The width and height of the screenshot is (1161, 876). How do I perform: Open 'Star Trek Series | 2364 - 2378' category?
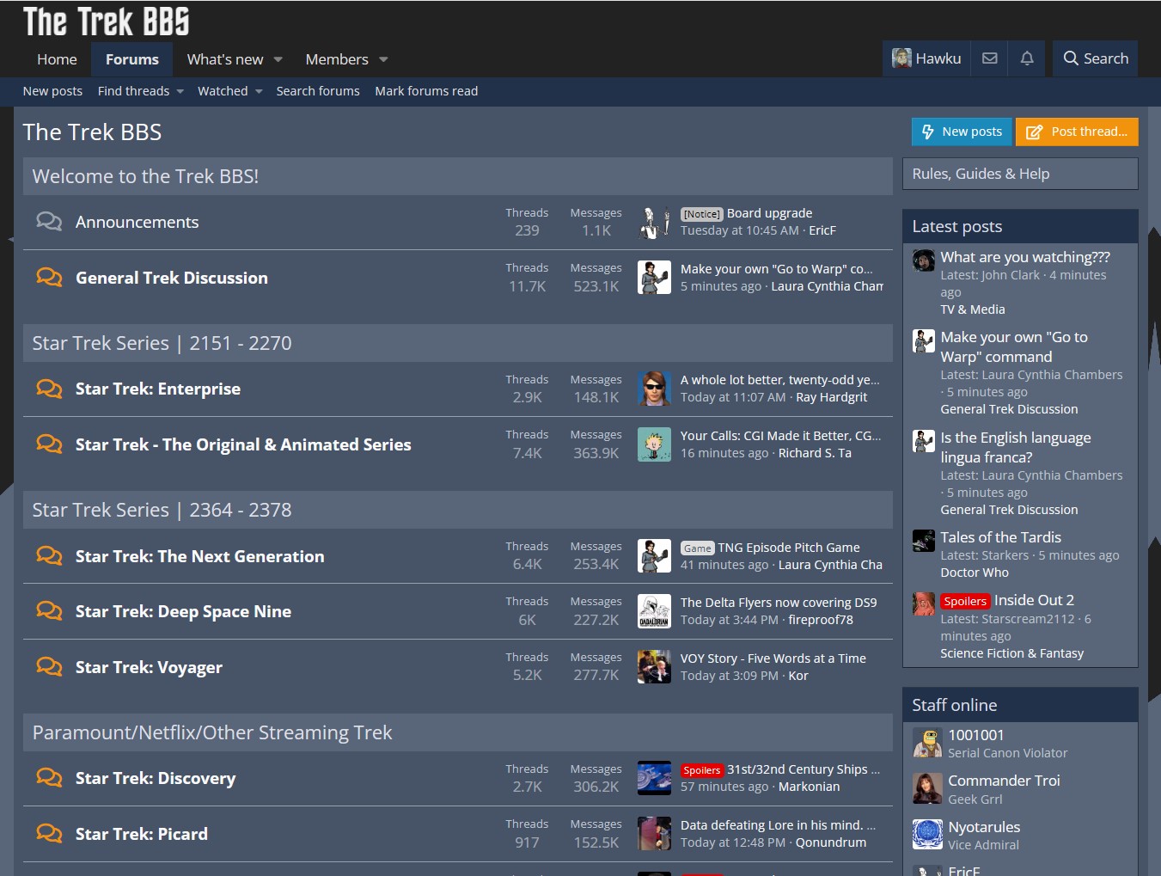click(x=162, y=510)
